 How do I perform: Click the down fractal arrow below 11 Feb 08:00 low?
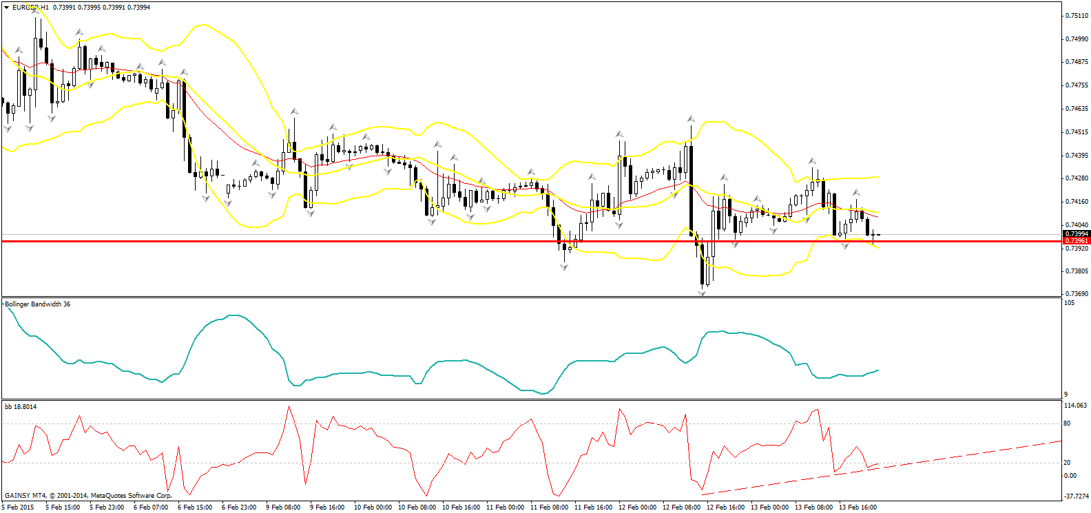point(564,266)
